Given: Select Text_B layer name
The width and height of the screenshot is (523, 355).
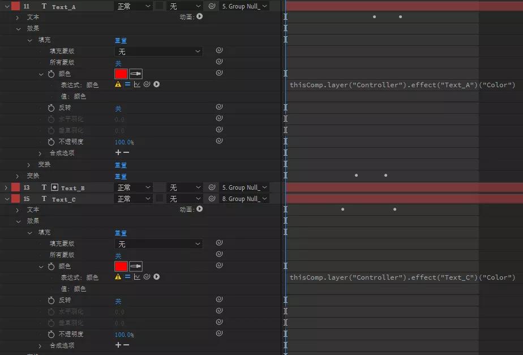Looking at the screenshot, I should click(72, 188).
